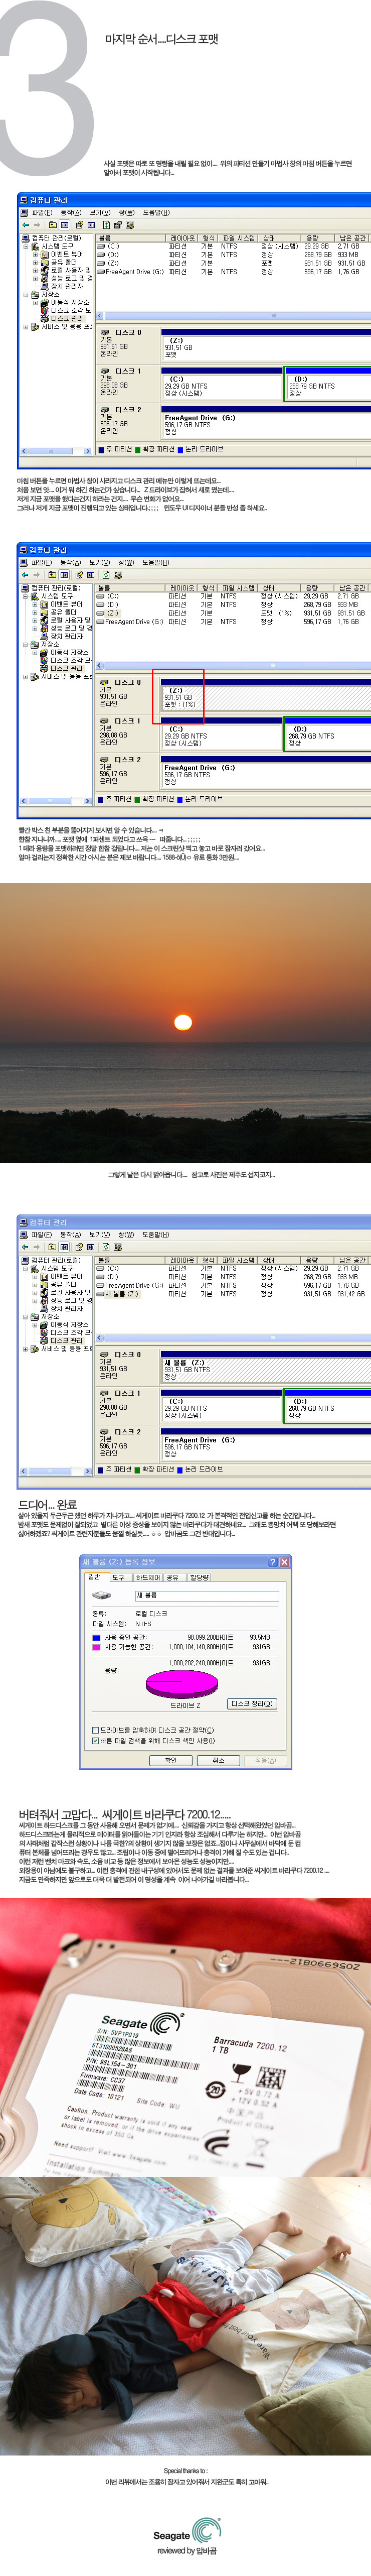371x2576 pixels.
Task: Click Back arrow in window showing 포맷 (1%)
Action: 25,575
